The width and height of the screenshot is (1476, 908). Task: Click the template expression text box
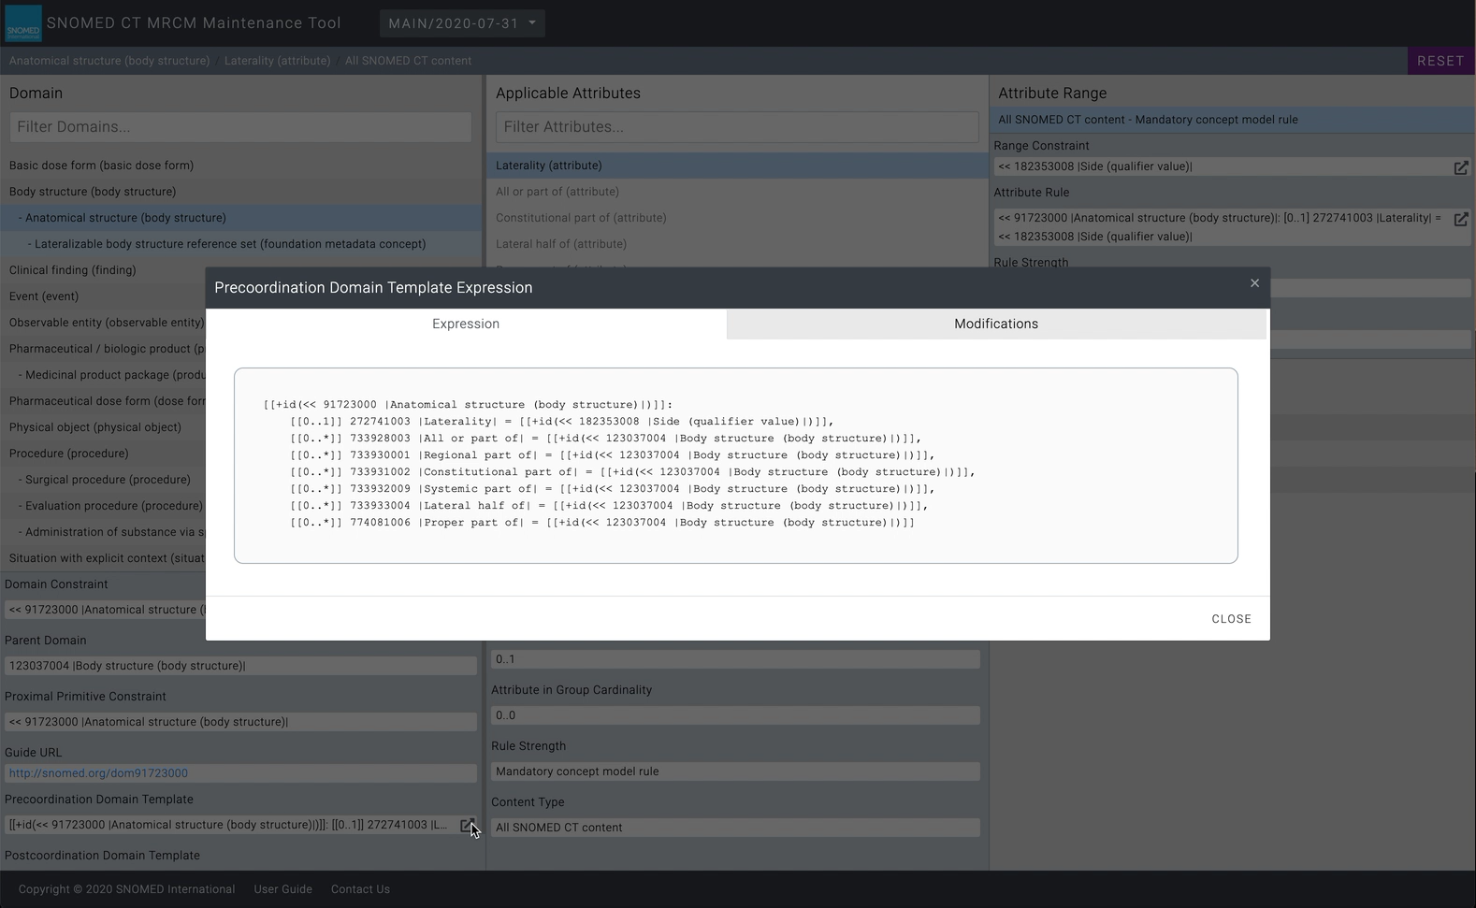click(x=736, y=466)
